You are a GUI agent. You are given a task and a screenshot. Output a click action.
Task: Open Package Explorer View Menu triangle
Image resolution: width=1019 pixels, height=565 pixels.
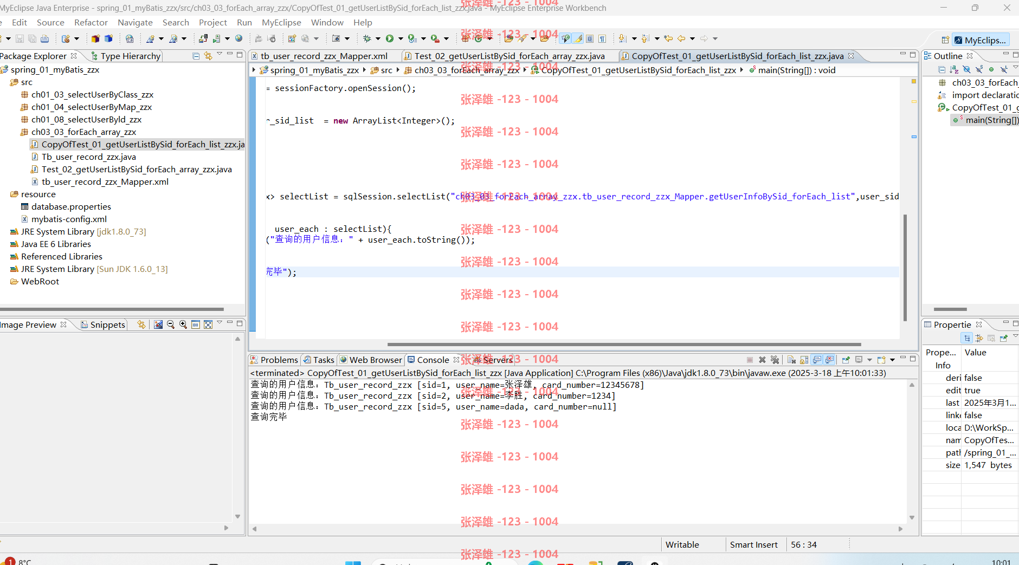(x=220, y=54)
